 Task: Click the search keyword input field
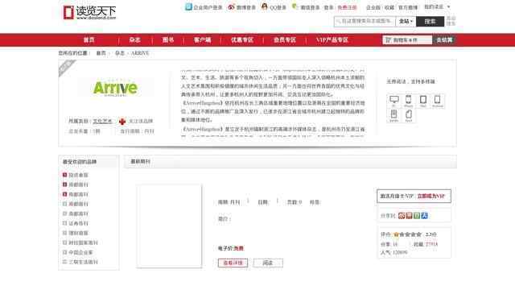coord(365,22)
